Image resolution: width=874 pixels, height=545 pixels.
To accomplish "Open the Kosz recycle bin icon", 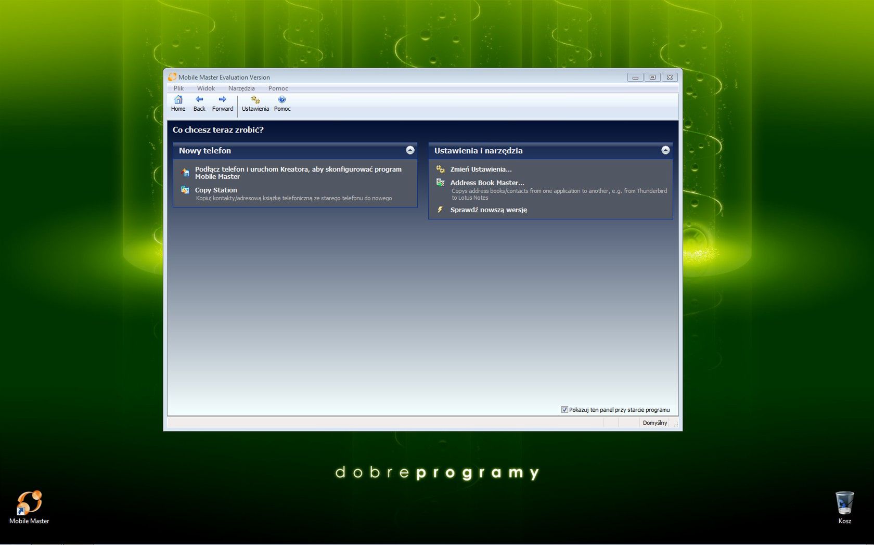I will coord(844,507).
